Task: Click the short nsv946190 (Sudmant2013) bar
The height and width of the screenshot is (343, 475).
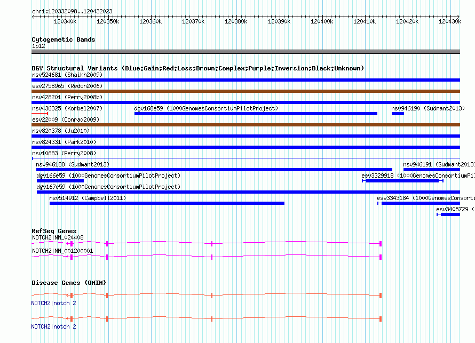Action: [x=398, y=113]
